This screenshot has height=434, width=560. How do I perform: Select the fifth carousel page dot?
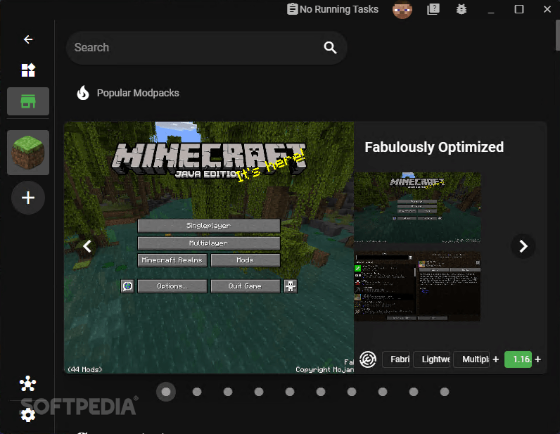click(290, 392)
